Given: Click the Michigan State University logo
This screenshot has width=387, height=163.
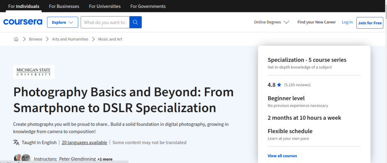Looking at the screenshot, I should pyautogui.click(x=34, y=72).
